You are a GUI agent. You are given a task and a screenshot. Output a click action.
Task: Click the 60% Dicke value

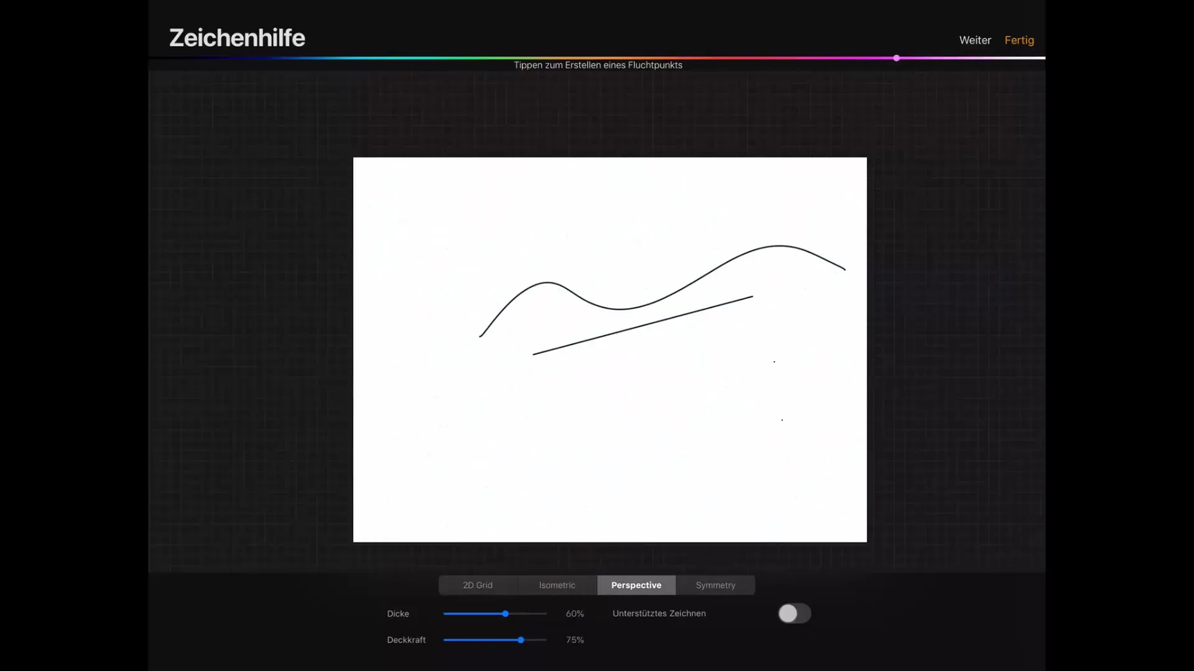[575, 614]
